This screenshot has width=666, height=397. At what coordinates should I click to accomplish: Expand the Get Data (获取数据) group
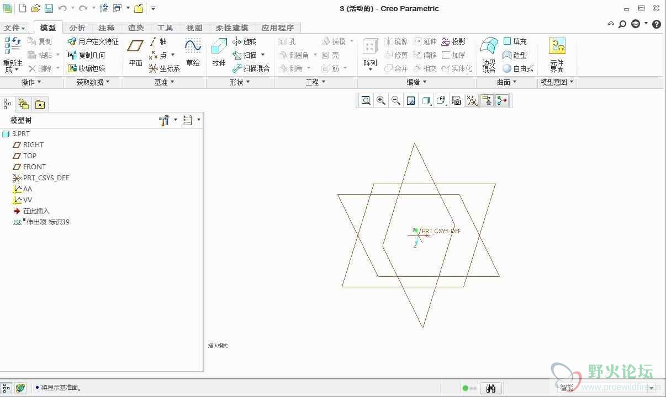click(x=93, y=82)
